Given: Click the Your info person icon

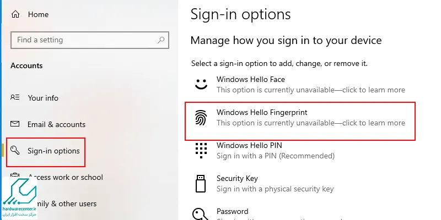Looking at the screenshot, I should pyautogui.click(x=15, y=97).
